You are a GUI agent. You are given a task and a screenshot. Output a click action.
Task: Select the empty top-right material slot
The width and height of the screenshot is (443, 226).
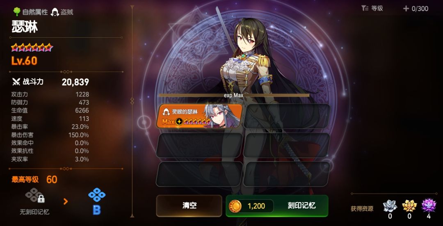point(287,116)
